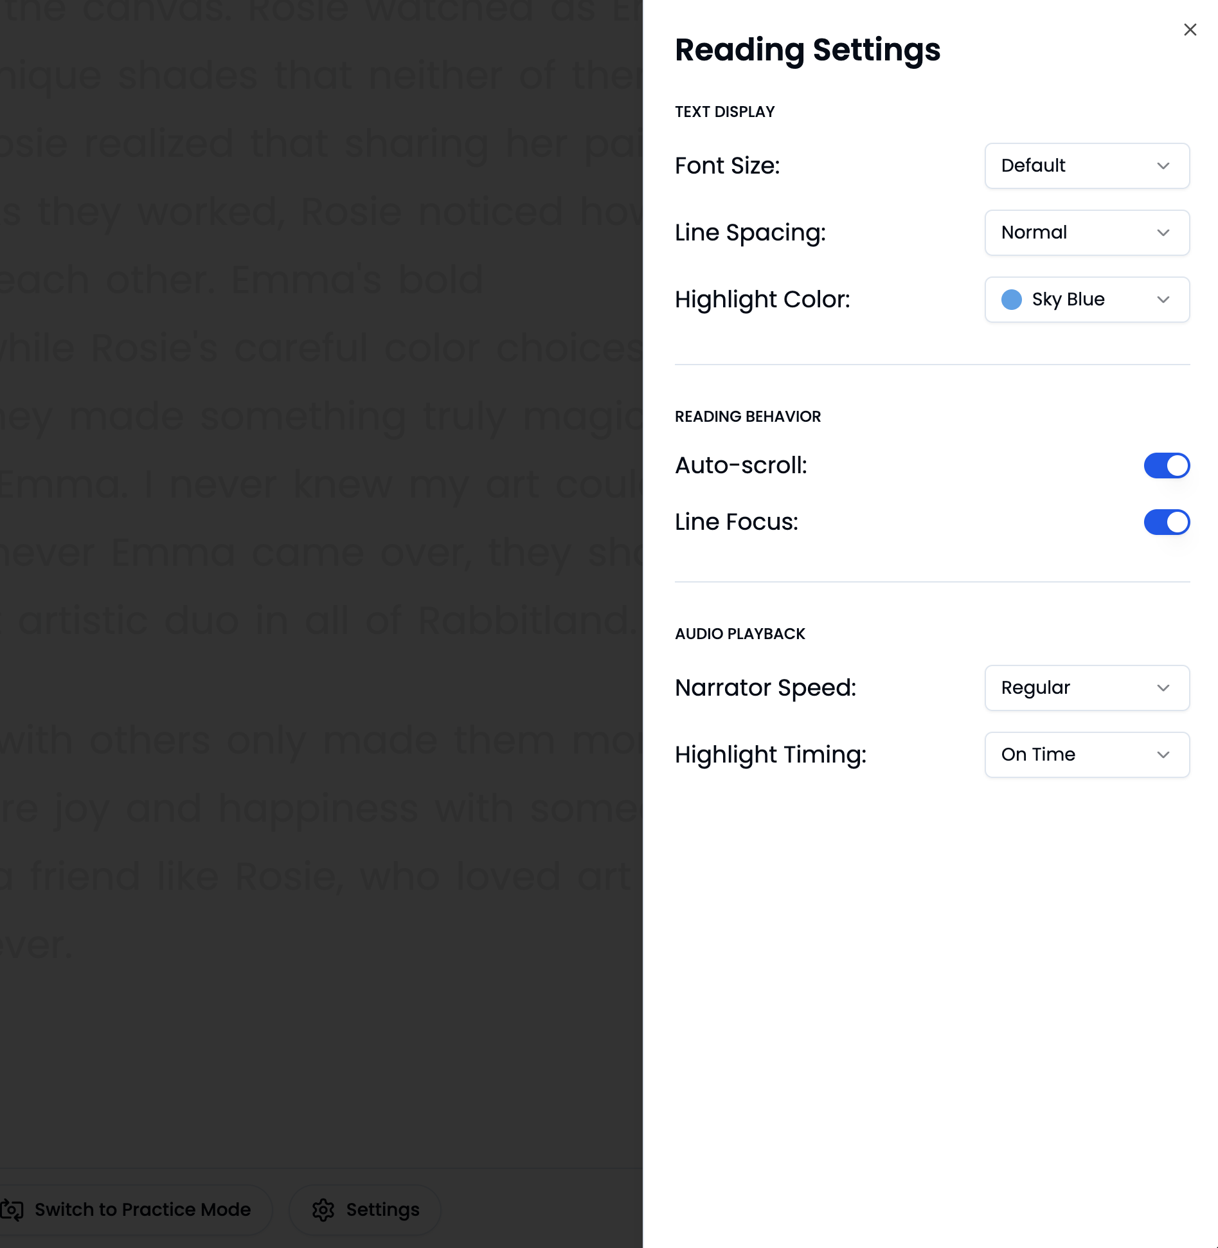Open the Highlight Color dropdown
This screenshot has height=1248, width=1218.
click(1086, 299)
